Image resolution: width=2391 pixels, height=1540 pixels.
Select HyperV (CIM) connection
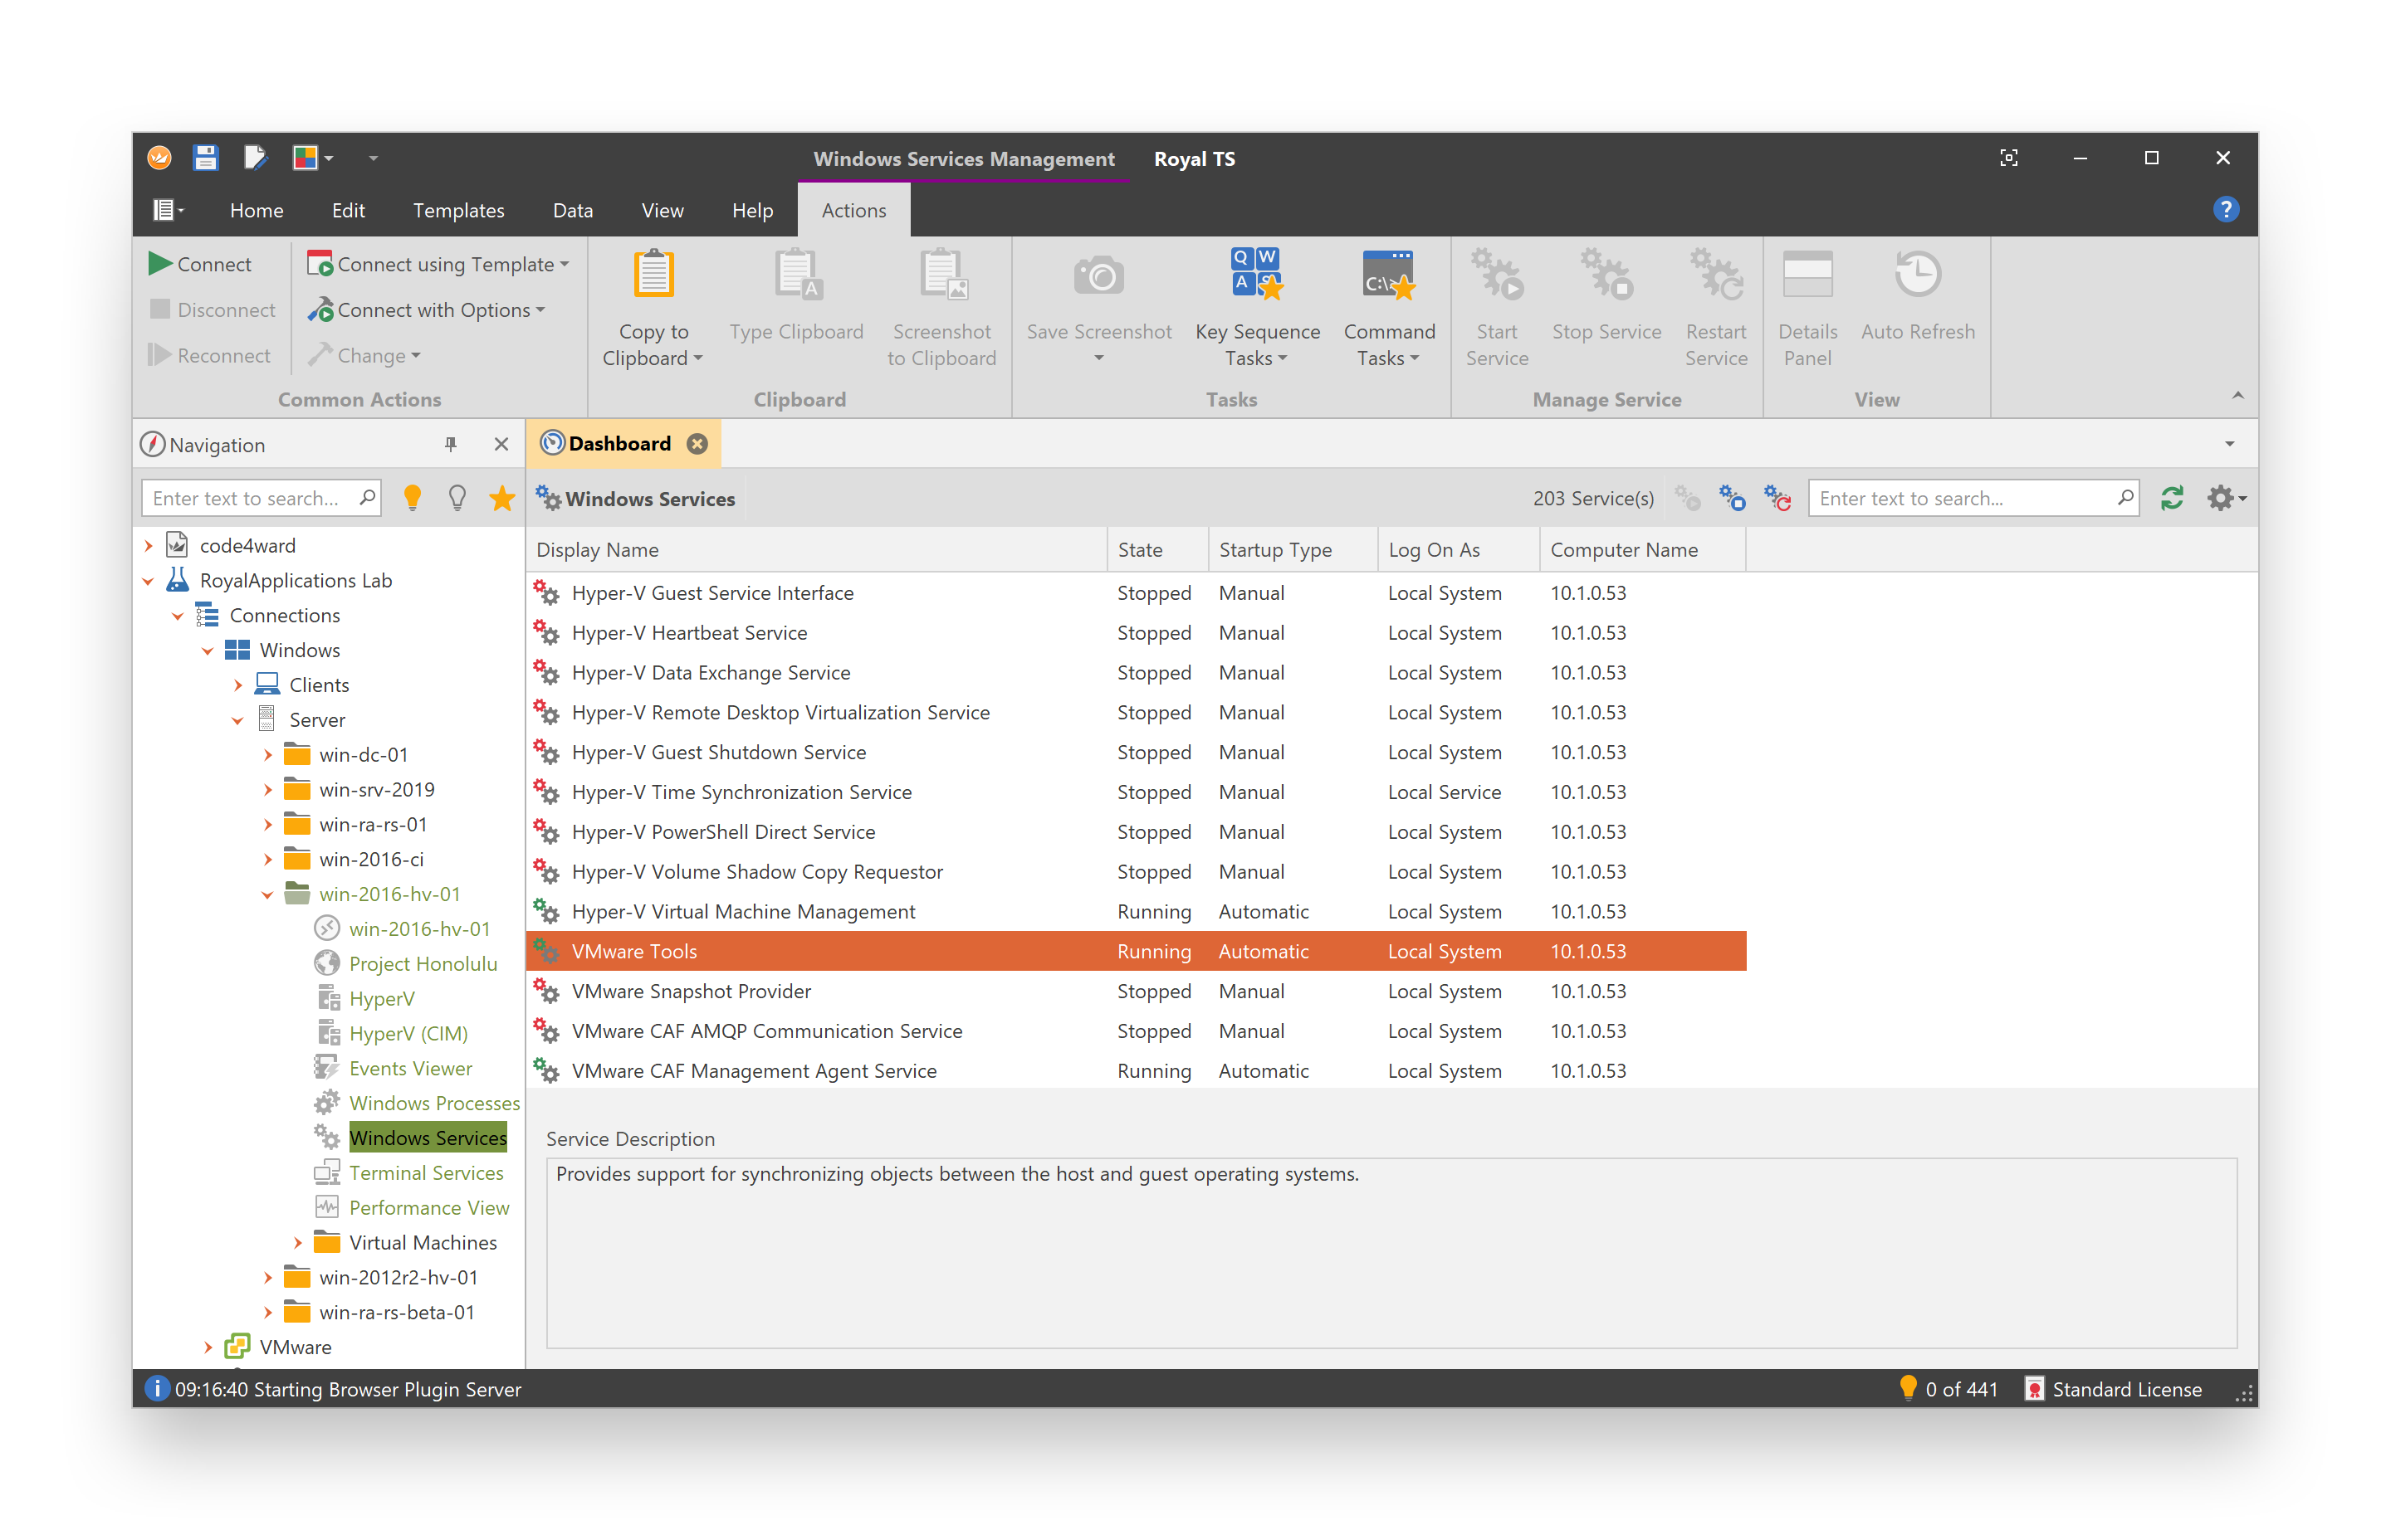coord(408,1034)
